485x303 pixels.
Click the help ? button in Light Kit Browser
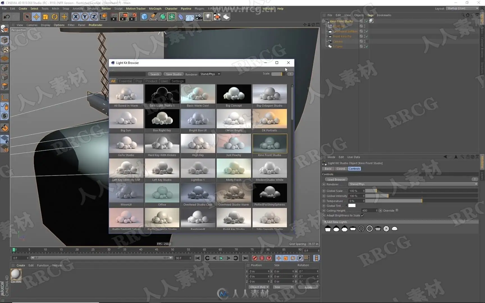[290, 74]
